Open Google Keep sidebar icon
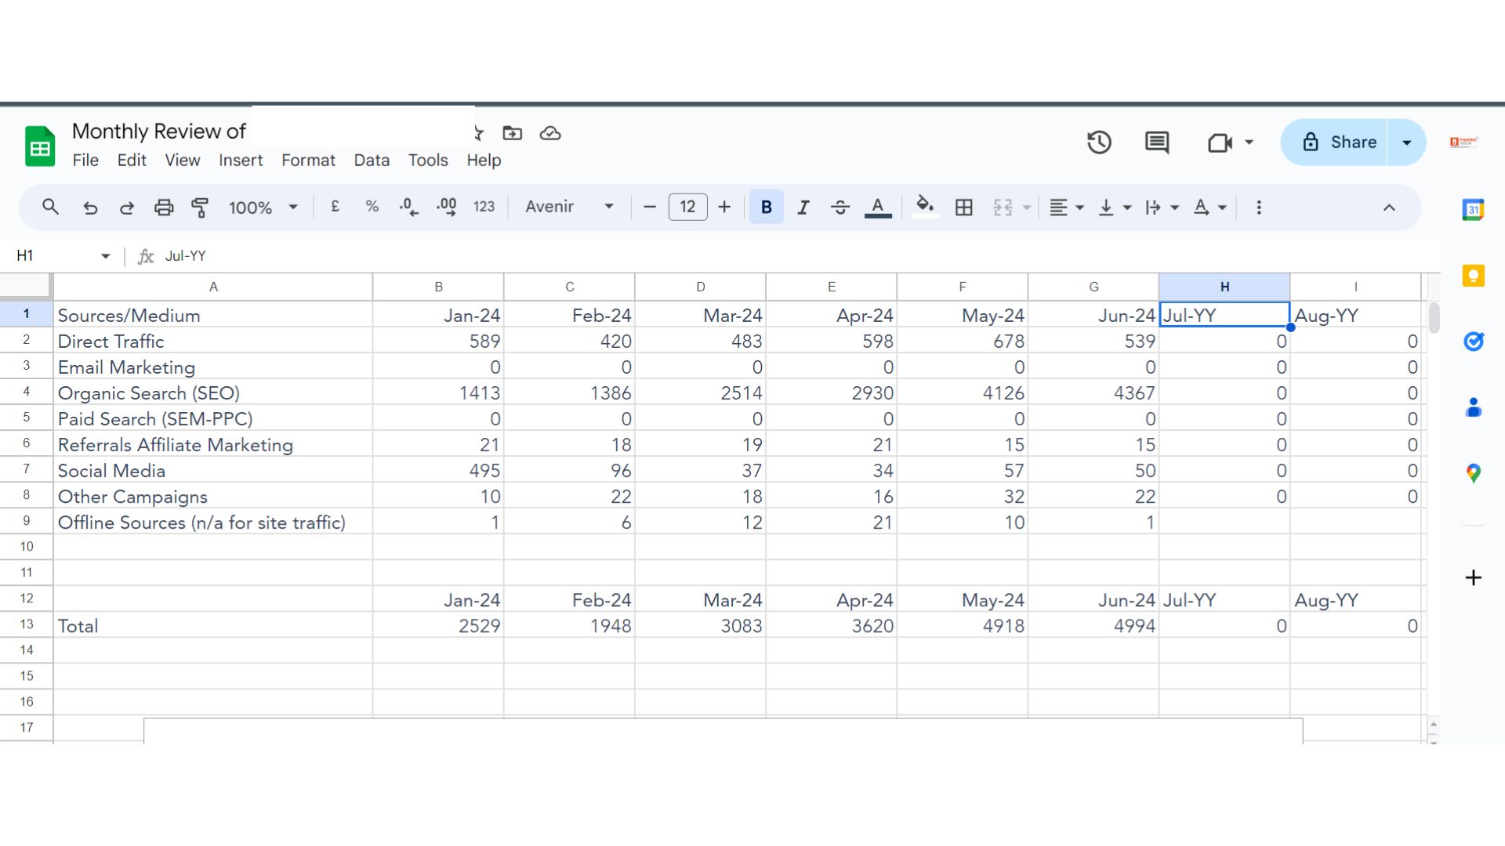 [x=1473, y=276]
